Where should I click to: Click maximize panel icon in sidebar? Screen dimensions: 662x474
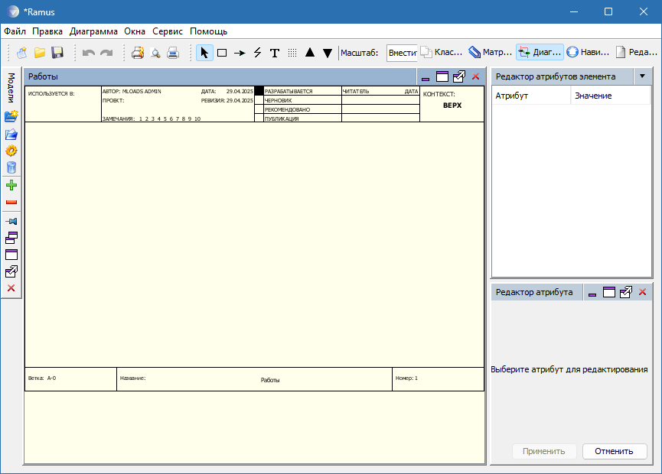(11, 255)
